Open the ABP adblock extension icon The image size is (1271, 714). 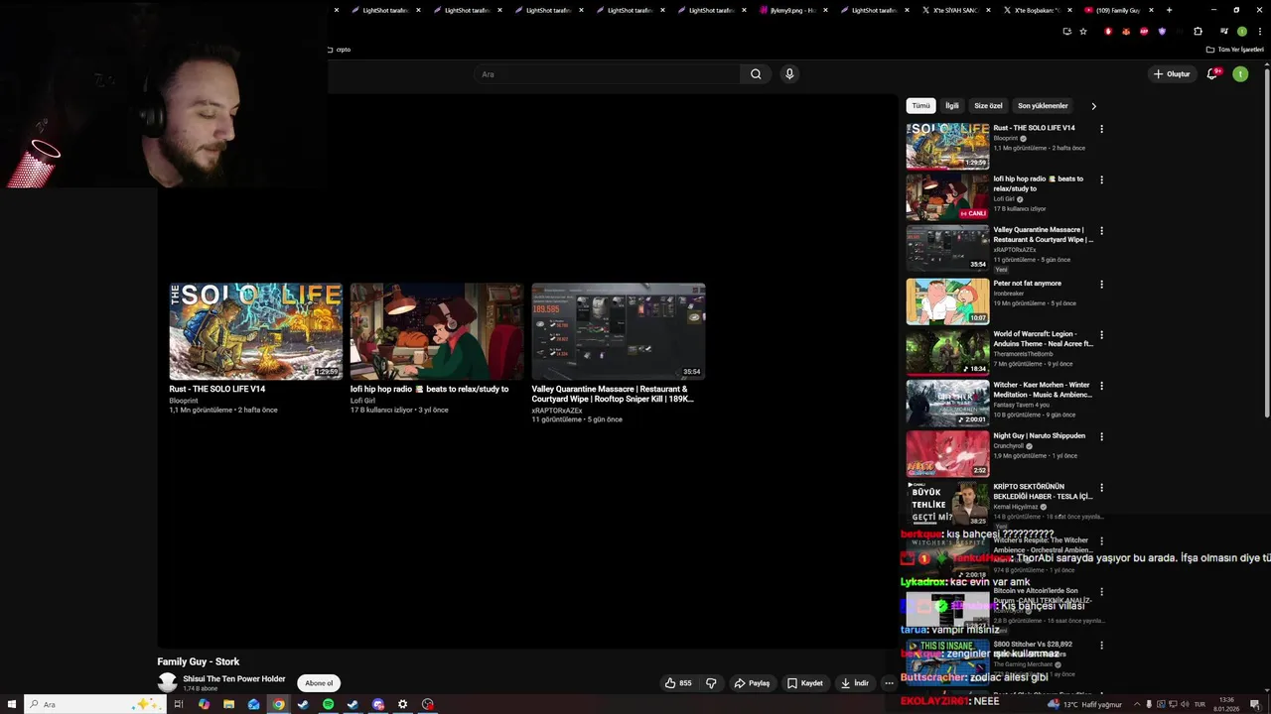[1144, 31]
